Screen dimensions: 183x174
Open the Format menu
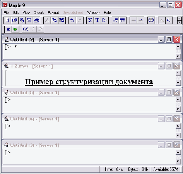[53, 13]
